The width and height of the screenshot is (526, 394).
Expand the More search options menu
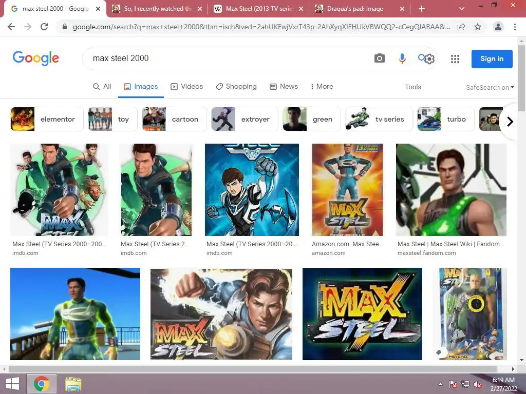pyautogui.click(x=322, y=86)
